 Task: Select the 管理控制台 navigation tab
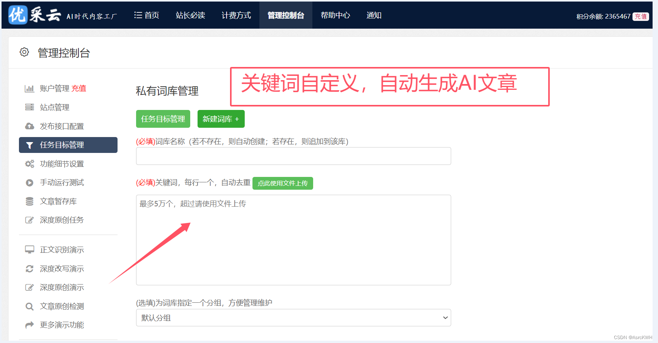(286, 15)
